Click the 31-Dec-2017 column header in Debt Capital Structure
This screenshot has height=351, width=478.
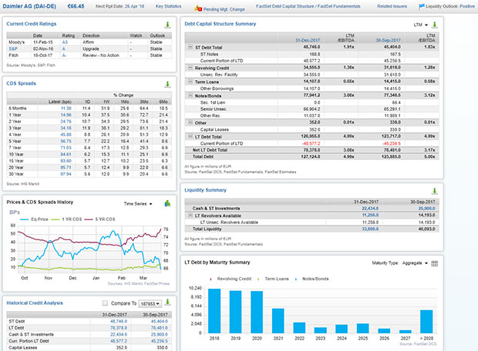308,40
